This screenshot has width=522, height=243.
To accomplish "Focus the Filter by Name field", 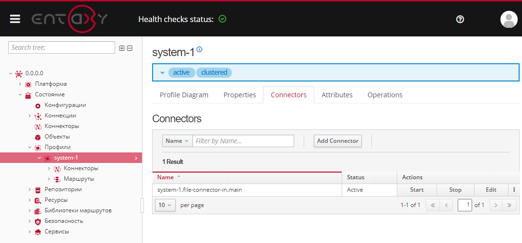I will (243, 141).
